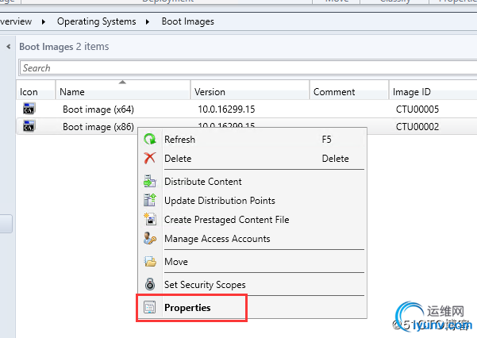Click the Manage Access Accounts icon

point(150,239)
